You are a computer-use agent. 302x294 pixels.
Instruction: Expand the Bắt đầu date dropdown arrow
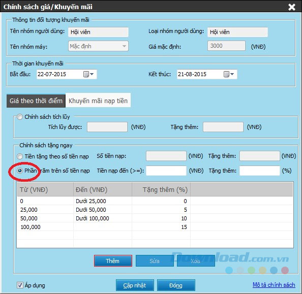92,74
